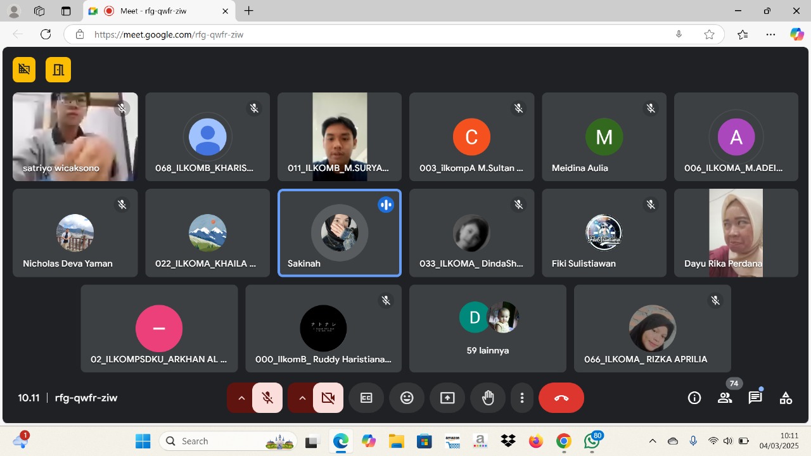Screen dimensions: 811x456
Task: Click the present screen icon
Action: point(447,398)
